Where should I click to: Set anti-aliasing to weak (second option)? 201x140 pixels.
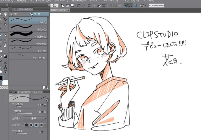point(31,125)
